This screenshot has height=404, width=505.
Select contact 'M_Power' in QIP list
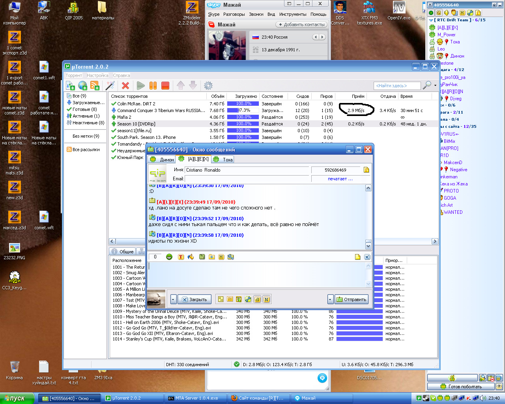[x=446, y=35]
